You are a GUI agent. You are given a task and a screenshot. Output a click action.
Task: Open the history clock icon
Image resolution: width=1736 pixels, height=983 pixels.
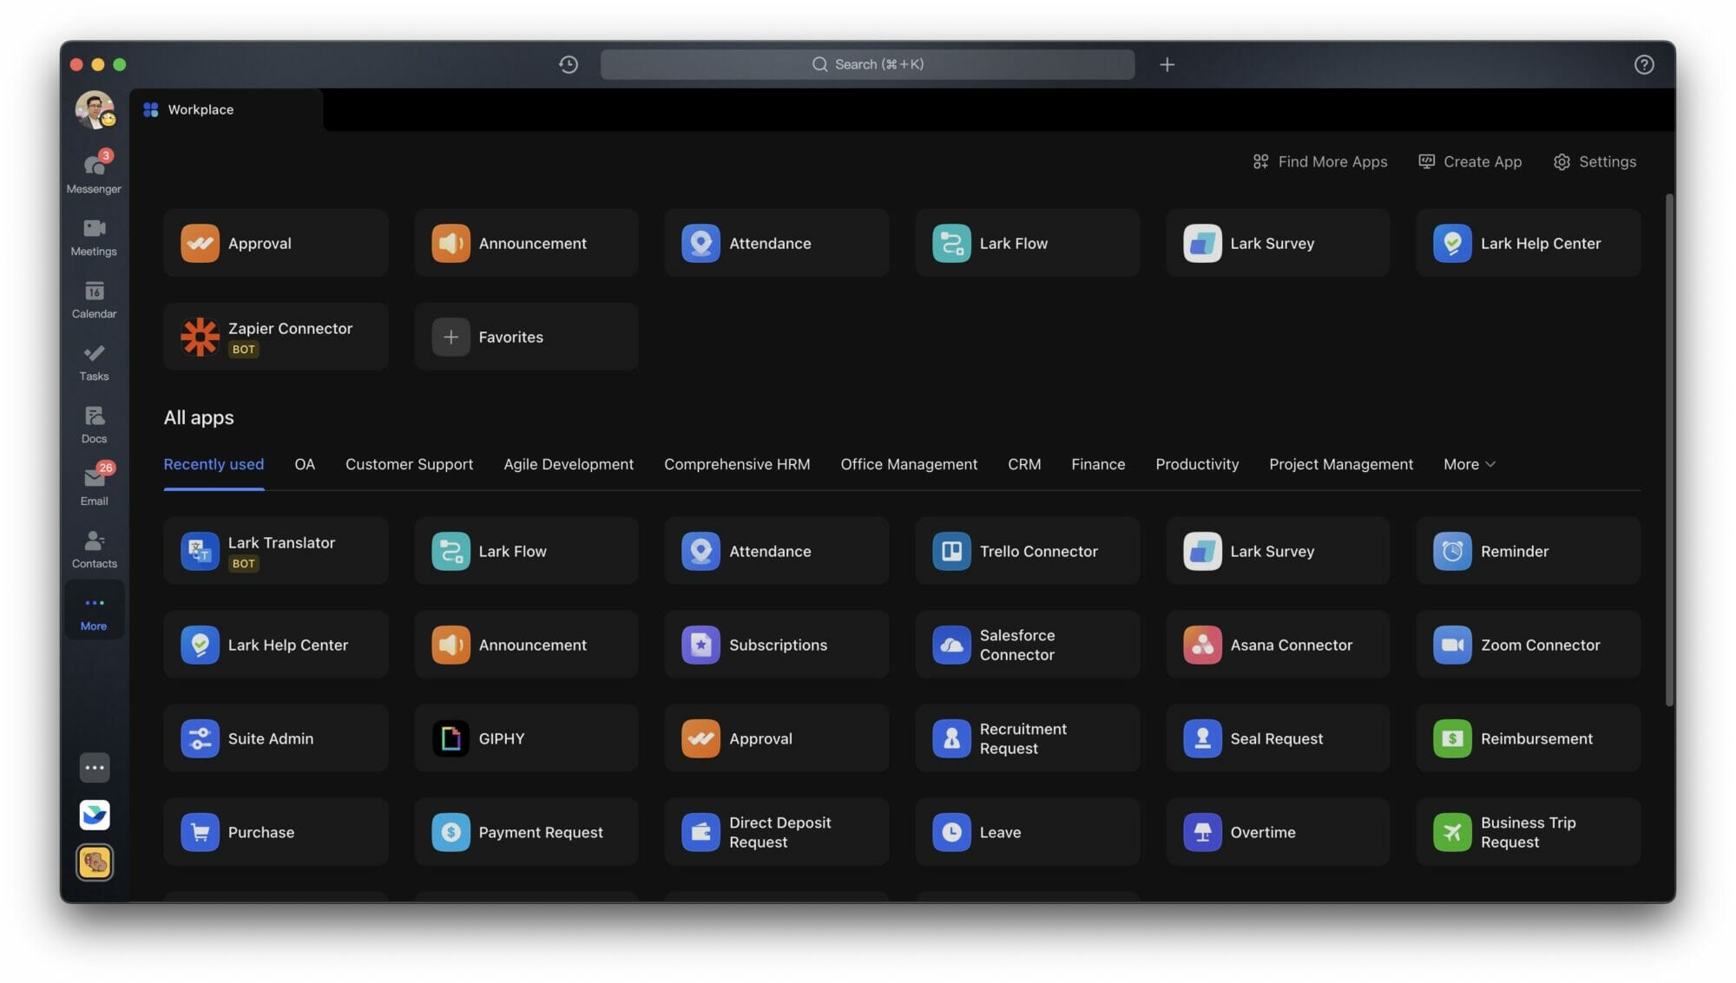point(569,64)
